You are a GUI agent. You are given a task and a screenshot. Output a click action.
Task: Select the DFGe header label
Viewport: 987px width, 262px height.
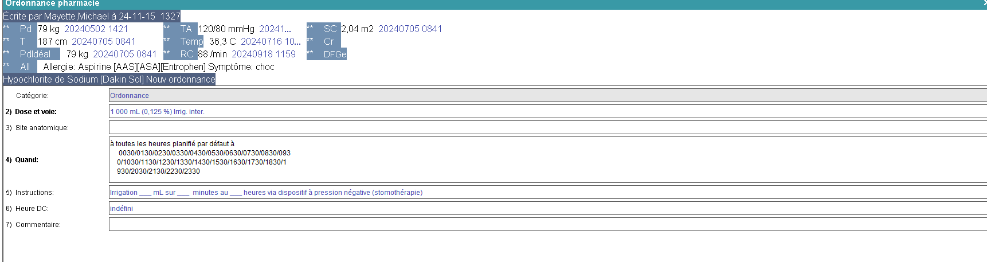tap(335, 54)
